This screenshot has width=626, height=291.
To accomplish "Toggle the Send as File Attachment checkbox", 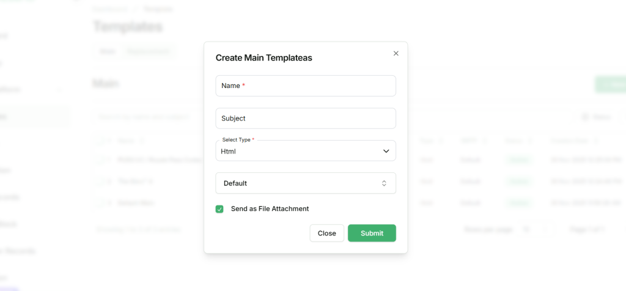I will [x=219, y=209].
